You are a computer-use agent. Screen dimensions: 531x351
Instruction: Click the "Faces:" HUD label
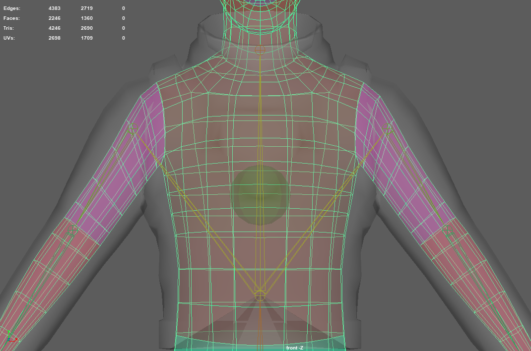11,18
